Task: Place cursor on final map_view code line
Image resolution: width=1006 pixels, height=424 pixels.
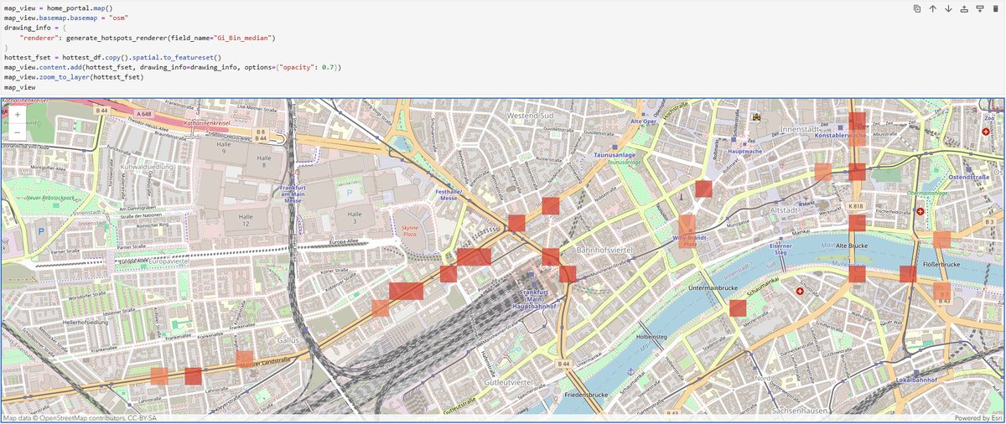Action: [19, 87]
